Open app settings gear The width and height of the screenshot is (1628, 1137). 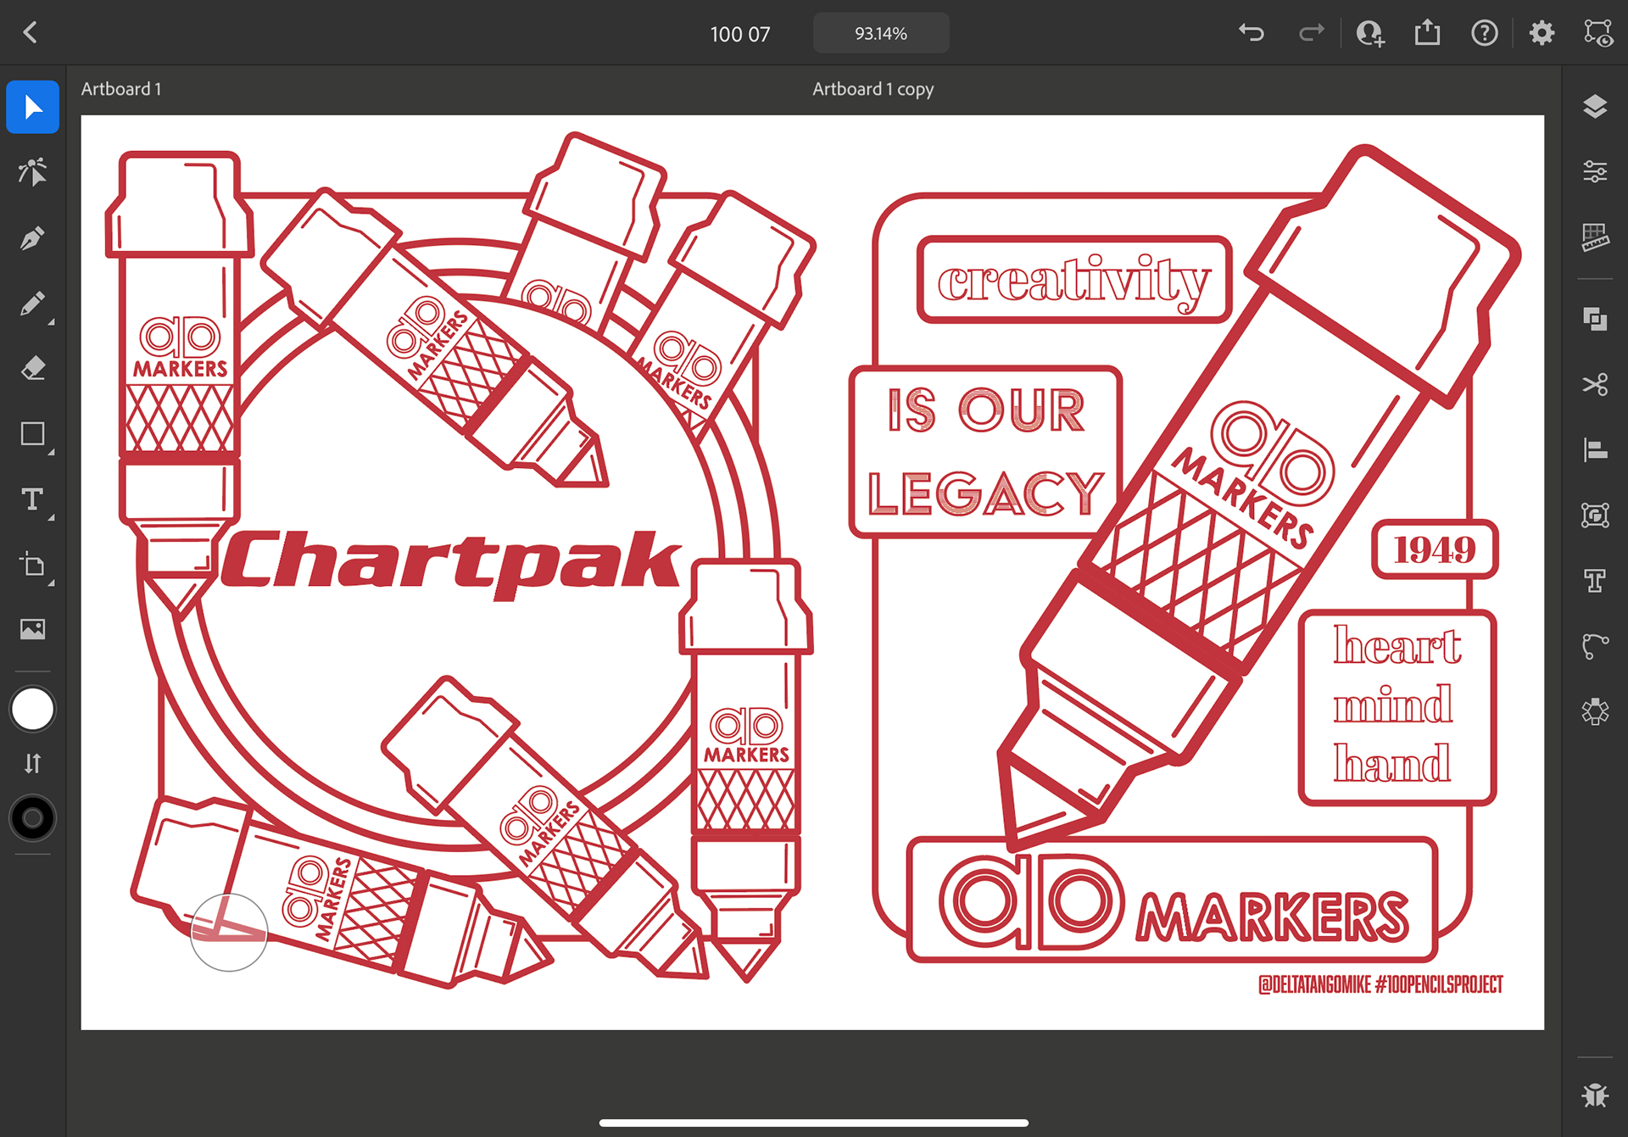(x=1542, y=33)
